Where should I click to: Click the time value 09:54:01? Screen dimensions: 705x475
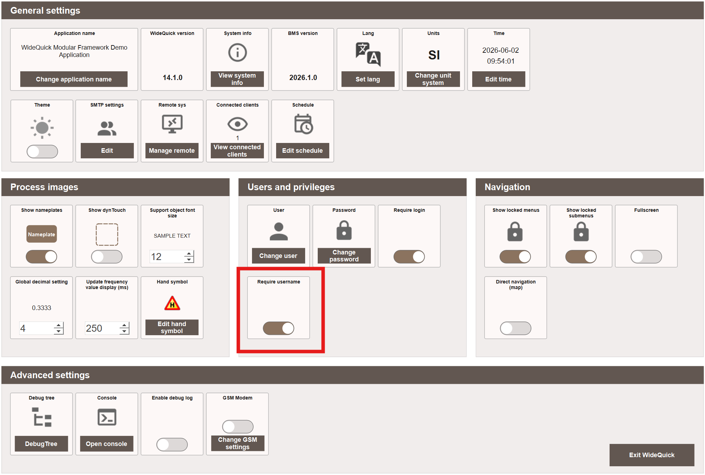point(501,61)
